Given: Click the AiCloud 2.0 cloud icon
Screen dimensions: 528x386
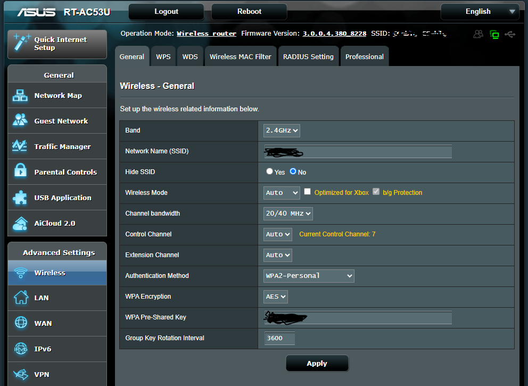Looking at the screenshot, I should pyautogui.click(x=20, y=223).
